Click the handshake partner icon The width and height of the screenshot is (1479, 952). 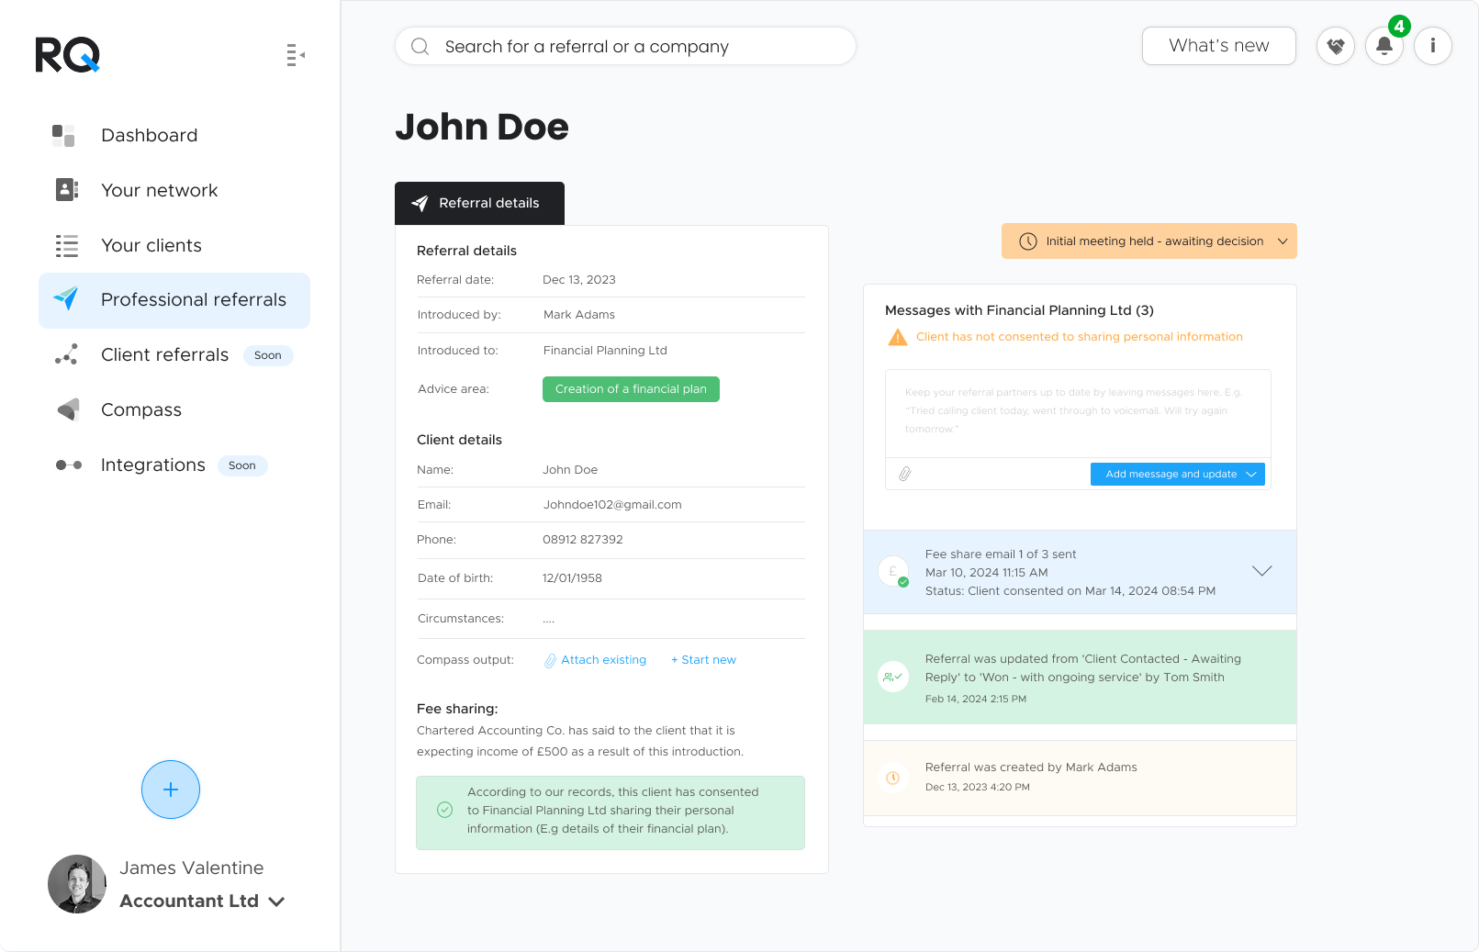[1336, 46]
